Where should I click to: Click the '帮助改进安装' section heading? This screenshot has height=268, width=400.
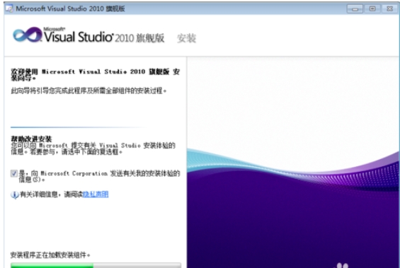click(31, 139)
